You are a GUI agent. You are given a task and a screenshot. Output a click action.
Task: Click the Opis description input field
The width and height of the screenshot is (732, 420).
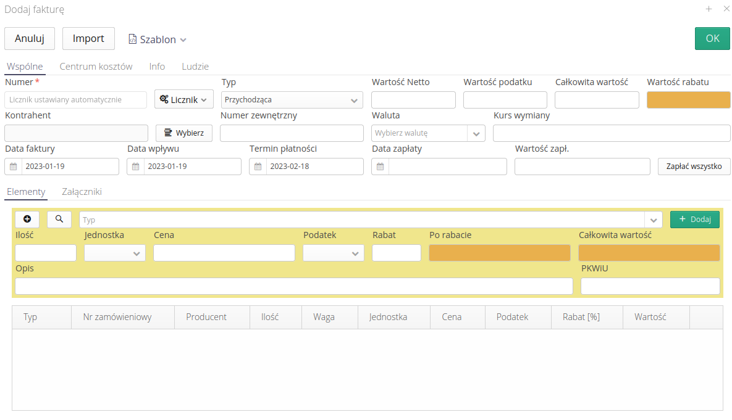point(293,286)
